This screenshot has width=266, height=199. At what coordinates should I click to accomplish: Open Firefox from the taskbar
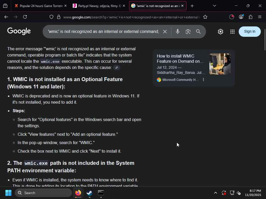[x=78, y=193]
